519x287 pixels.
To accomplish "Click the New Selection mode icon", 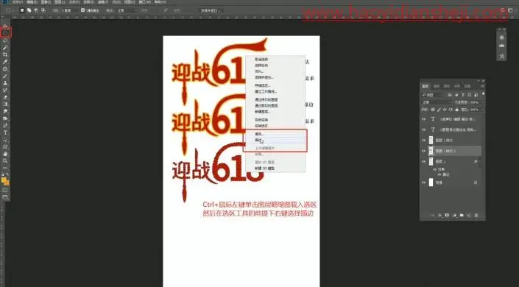I will (22, 10).
